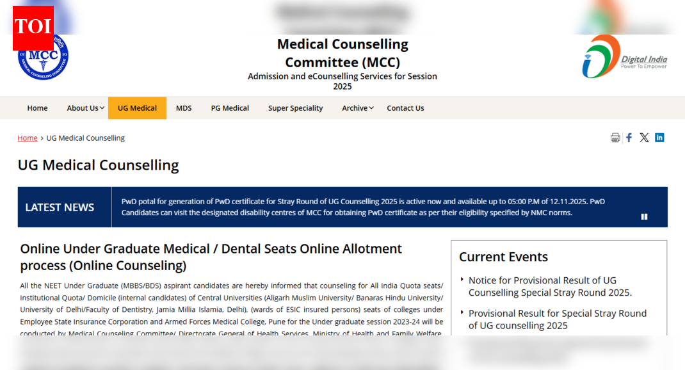Switch to the MDS tab

[x=184, y=108]
